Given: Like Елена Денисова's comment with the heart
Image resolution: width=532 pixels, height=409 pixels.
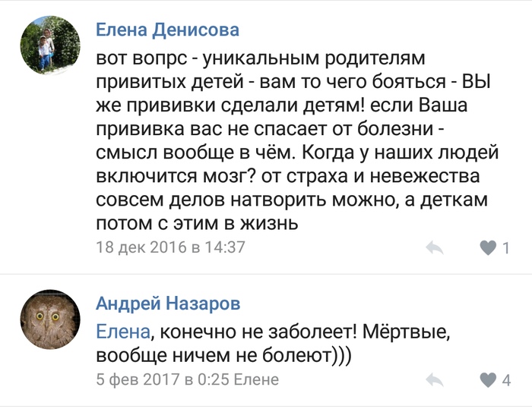Looking at the screenshot, I should (488, 247).
